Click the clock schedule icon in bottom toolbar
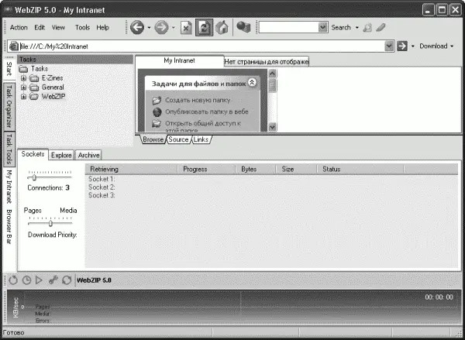This screenshot has width=465, height=340. point(26,280)
